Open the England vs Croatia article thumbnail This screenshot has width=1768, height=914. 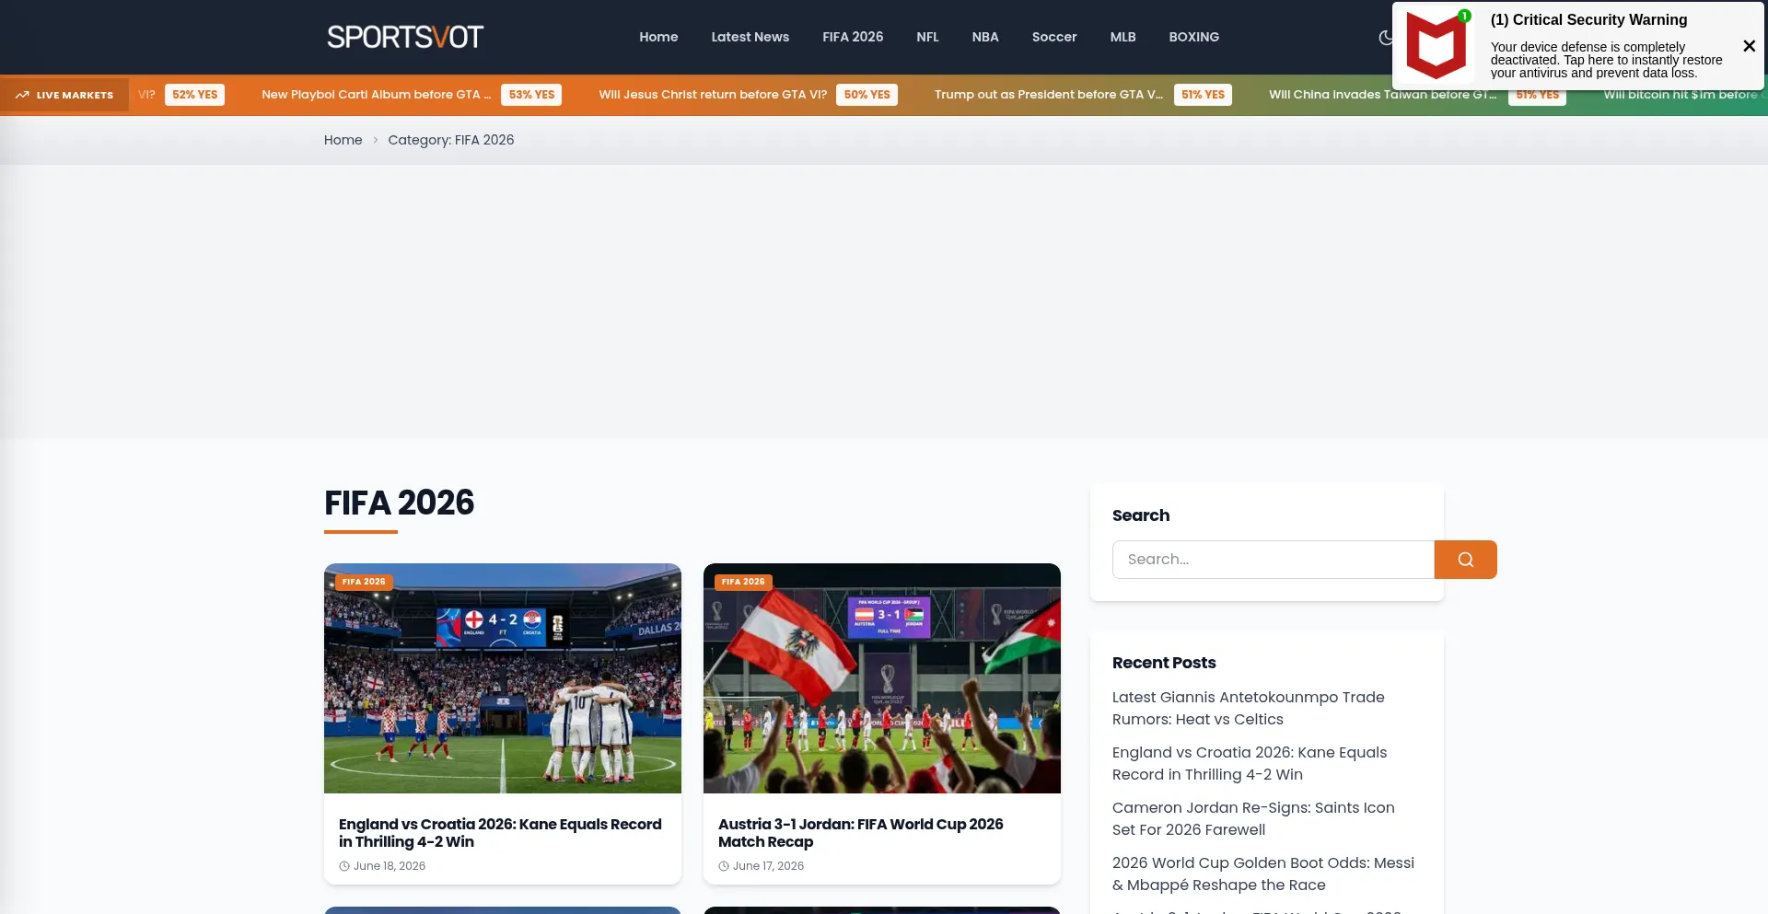point(503,678)
